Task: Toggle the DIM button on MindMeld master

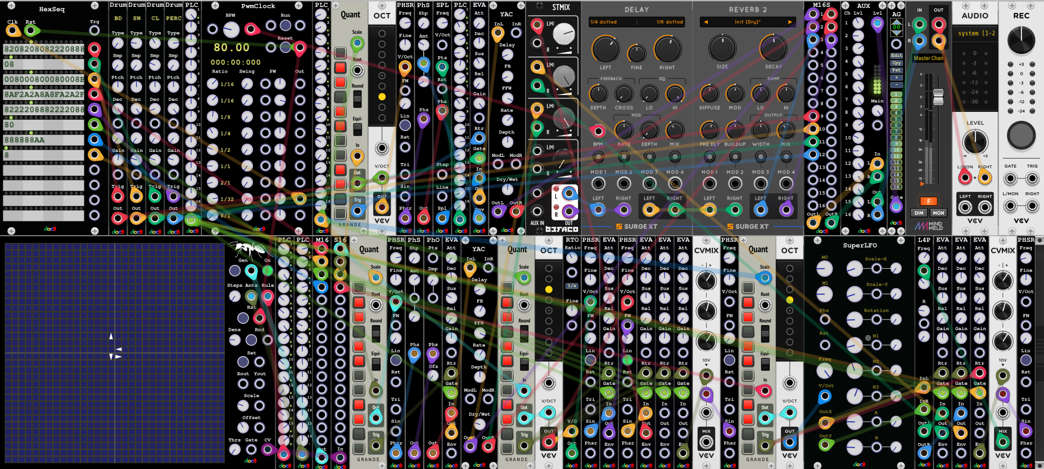Action: pyautogui.click(x=919, y=213)
